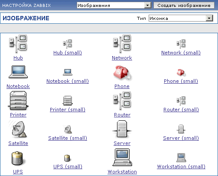The width and height of the screenshot is (218, 176).
Task: Click the Printer (small) text link
Action: tap(68, 110)
